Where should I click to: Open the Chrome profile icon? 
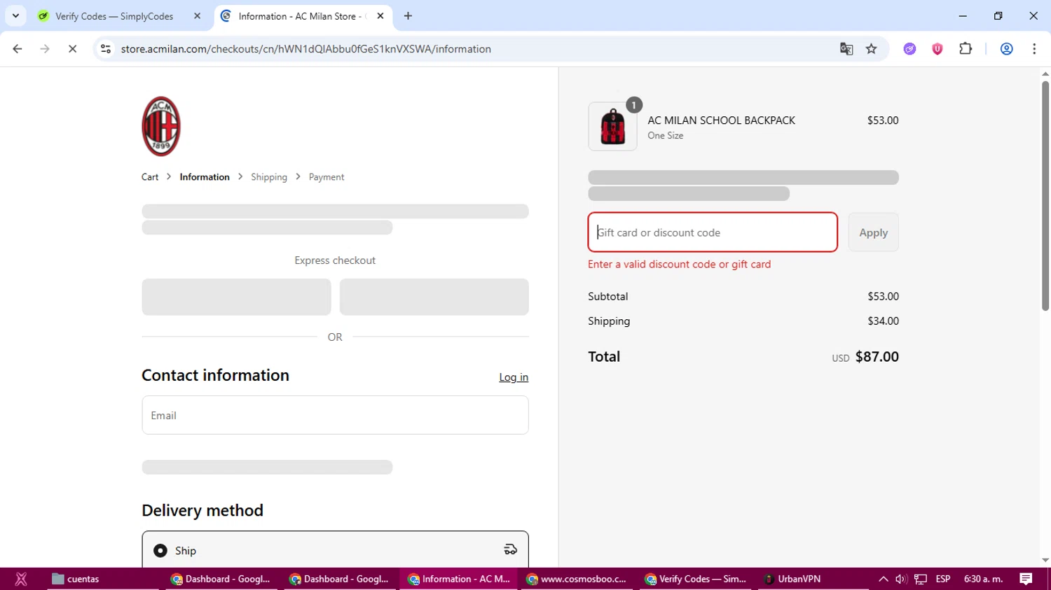(1007, 49)
